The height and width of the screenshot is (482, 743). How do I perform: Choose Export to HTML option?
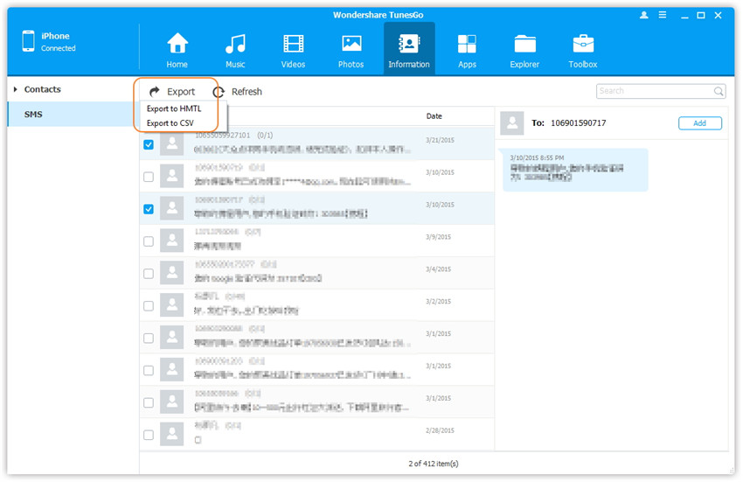174,108
